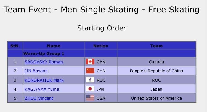Select the Warm-Up Group 1 row label
The width and height of the screenshot is (207, 112).
tap(44, 54)
